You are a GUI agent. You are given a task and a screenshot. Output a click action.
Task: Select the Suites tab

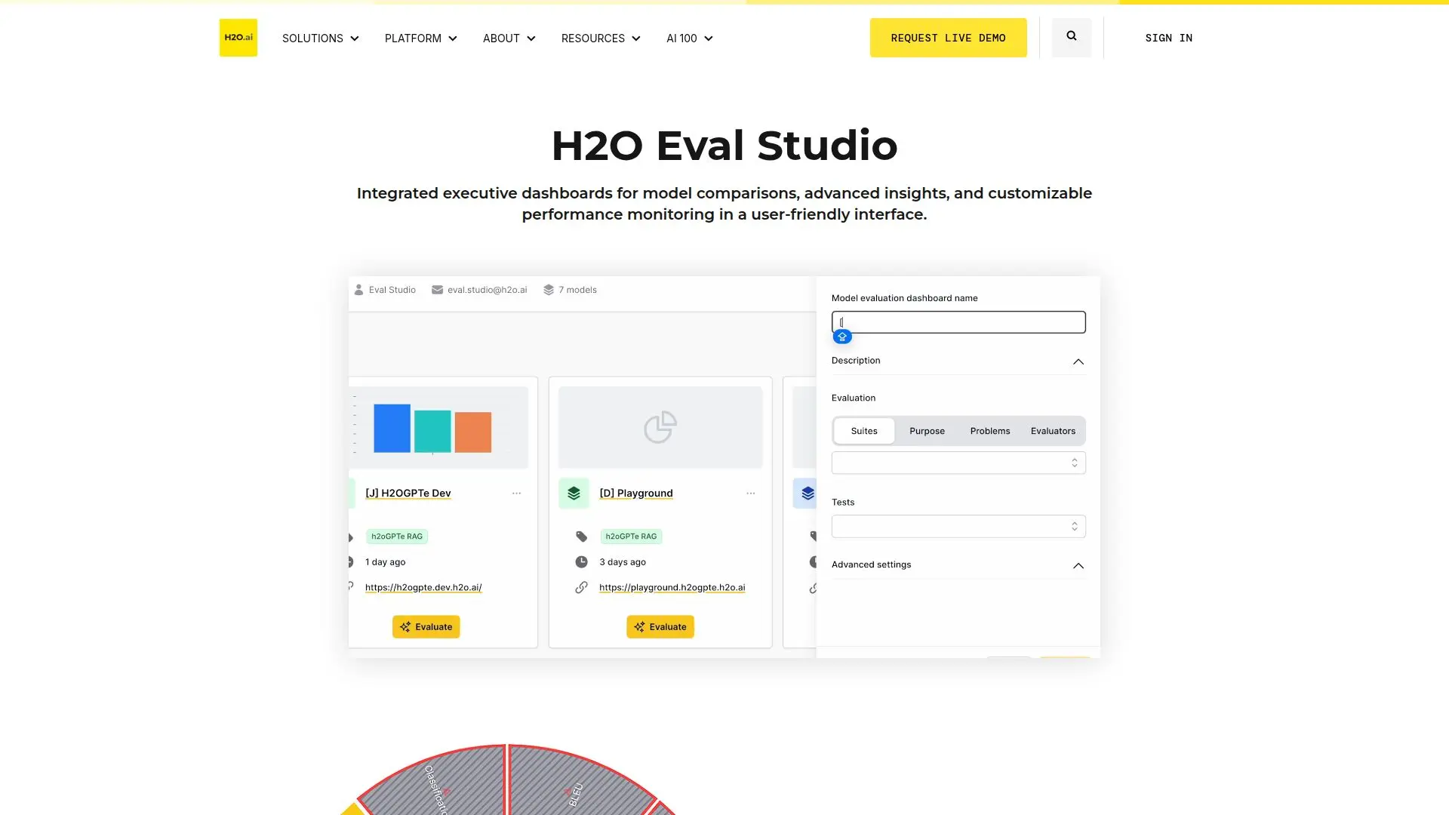tap(864, 431)
